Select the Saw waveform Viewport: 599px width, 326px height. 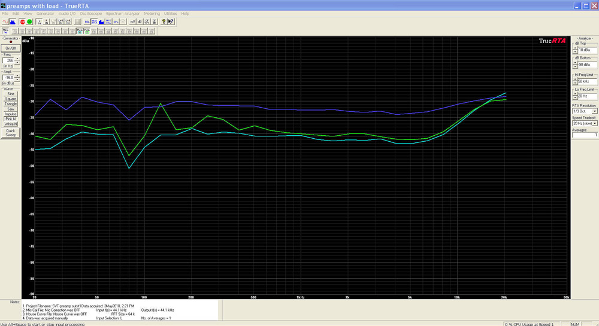11,109
